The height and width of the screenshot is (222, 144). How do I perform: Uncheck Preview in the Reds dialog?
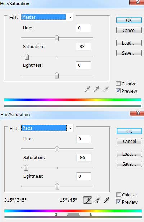click(x=118, y=202)
